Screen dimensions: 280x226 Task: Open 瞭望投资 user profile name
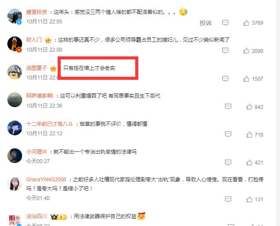(36, 12)
